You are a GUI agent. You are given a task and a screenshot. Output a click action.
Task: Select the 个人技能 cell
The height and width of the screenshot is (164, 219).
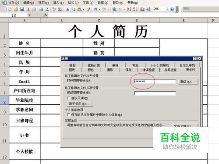[25, 151]
